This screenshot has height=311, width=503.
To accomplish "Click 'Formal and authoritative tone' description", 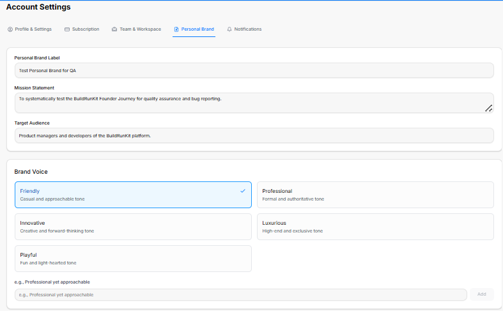I will 293,199.
